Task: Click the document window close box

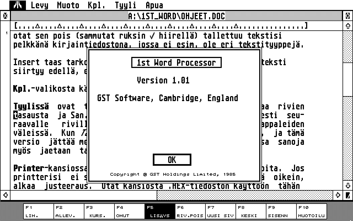Action: (x=5, y=16)
